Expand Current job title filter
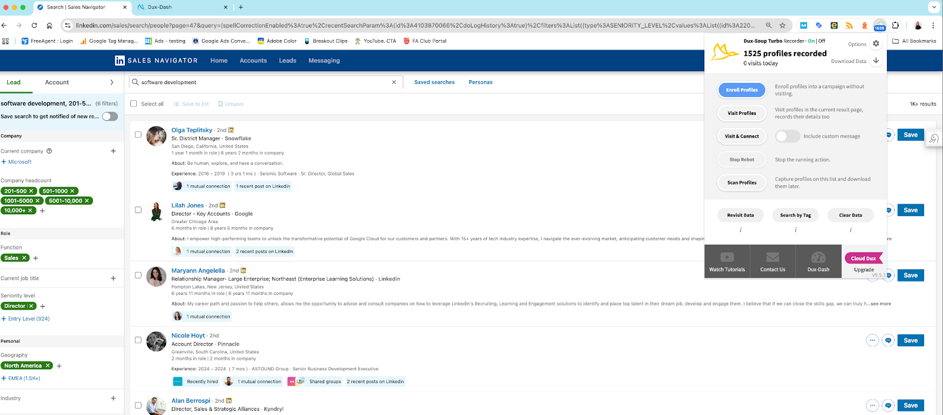Viewport: 943px width, 415px height. [x=113, y=278]
